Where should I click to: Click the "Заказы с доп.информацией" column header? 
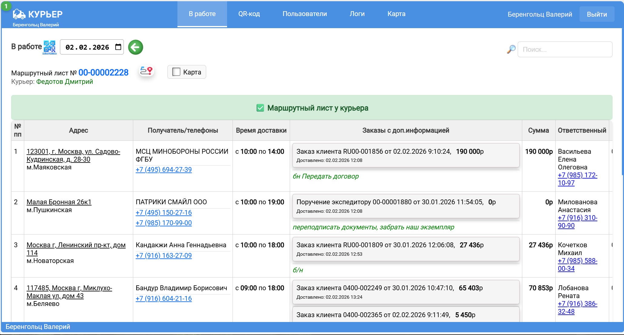(406, 130)
